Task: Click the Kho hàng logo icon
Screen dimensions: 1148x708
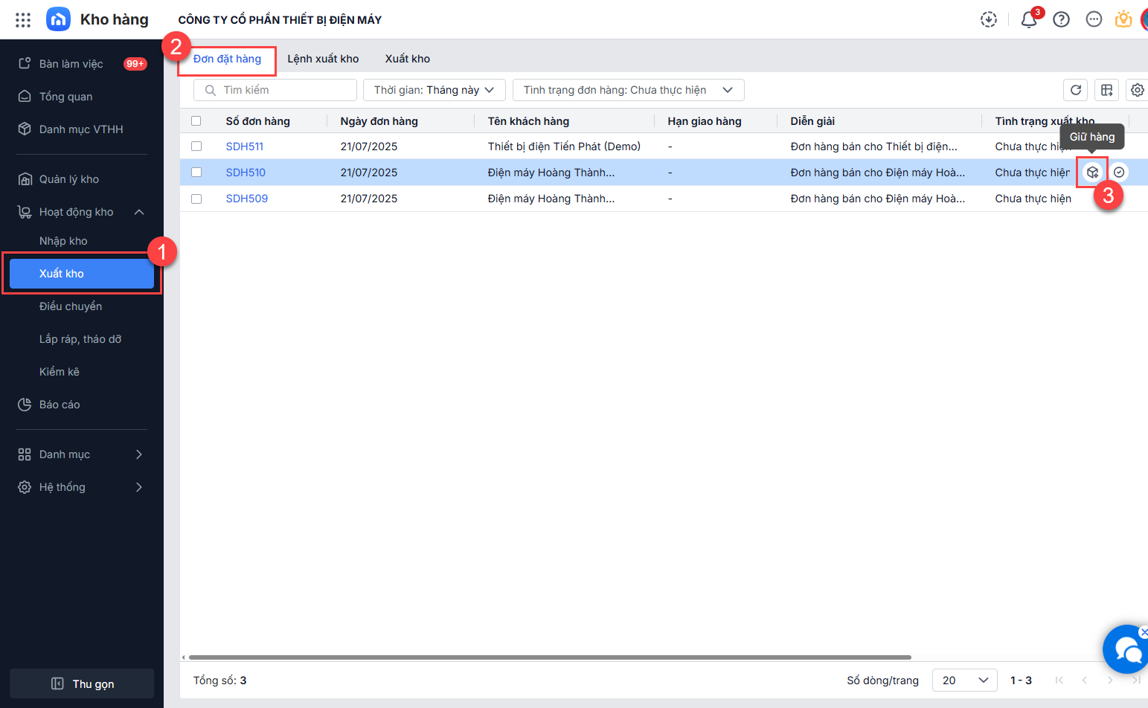Action: 58,19
